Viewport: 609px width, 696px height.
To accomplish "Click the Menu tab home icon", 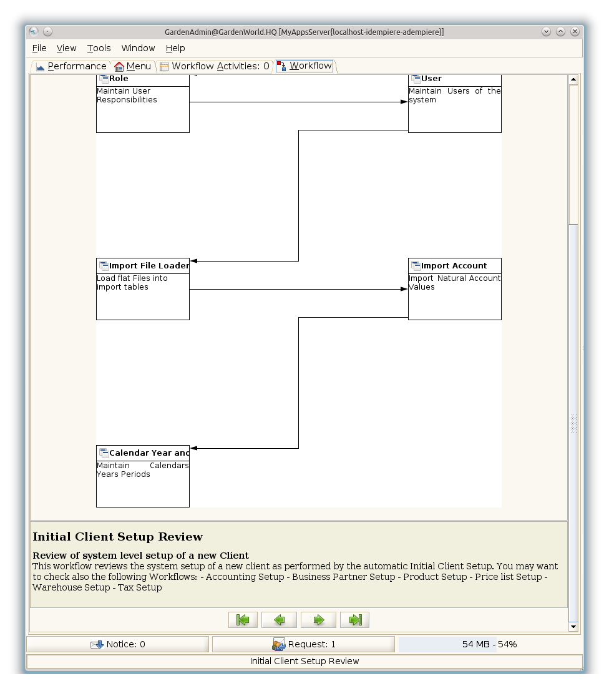I will (119, 67).
